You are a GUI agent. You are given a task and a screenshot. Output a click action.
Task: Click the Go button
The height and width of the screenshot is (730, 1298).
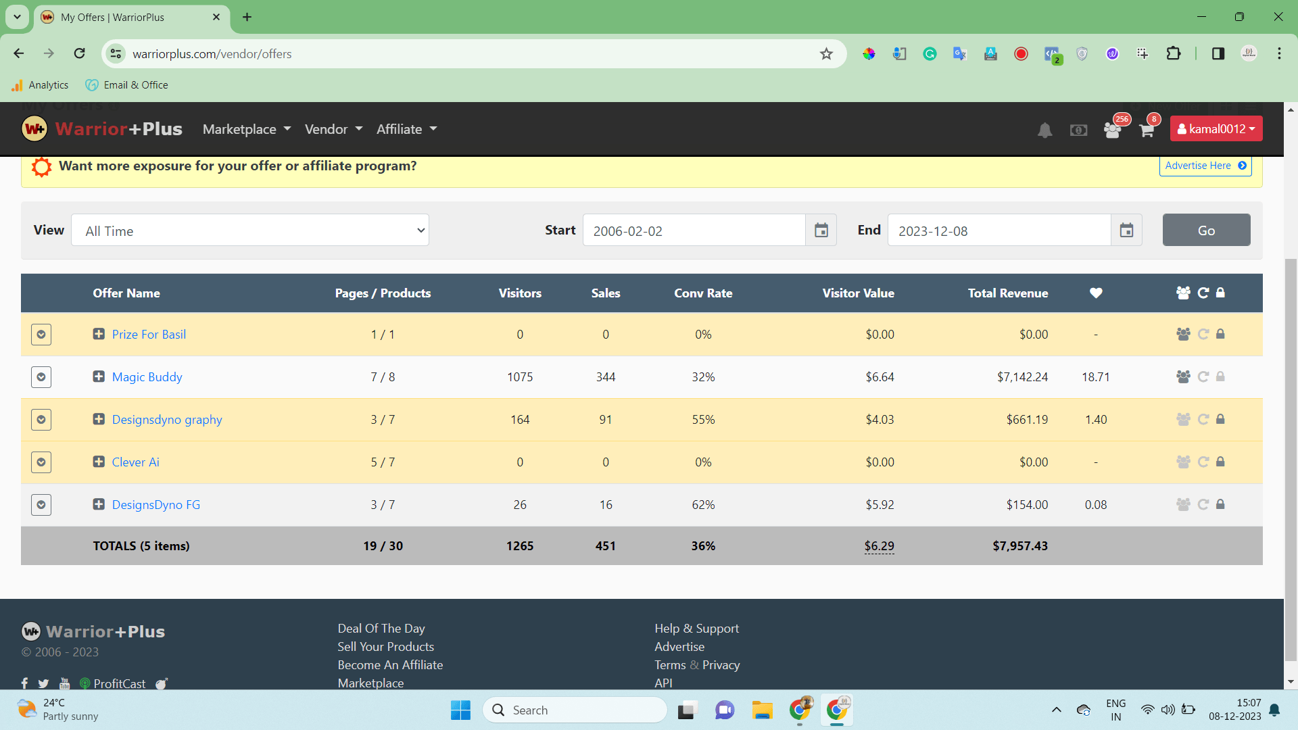[1206, 230]
